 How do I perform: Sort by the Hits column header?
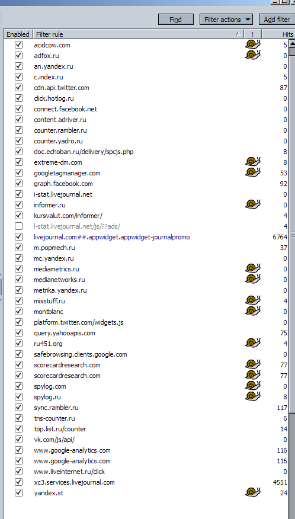(278, 34)
